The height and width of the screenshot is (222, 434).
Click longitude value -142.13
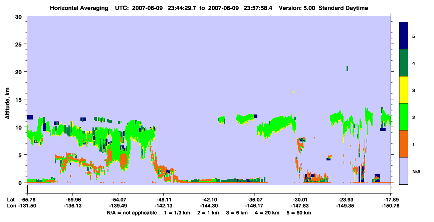pyautogui.click(x=163, y=206)
